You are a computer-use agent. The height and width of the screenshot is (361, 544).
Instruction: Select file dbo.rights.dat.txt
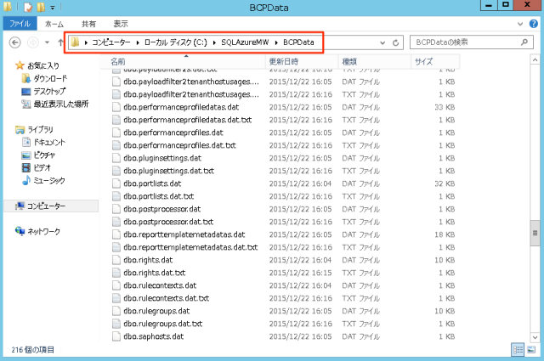click(x=155, y=273)
